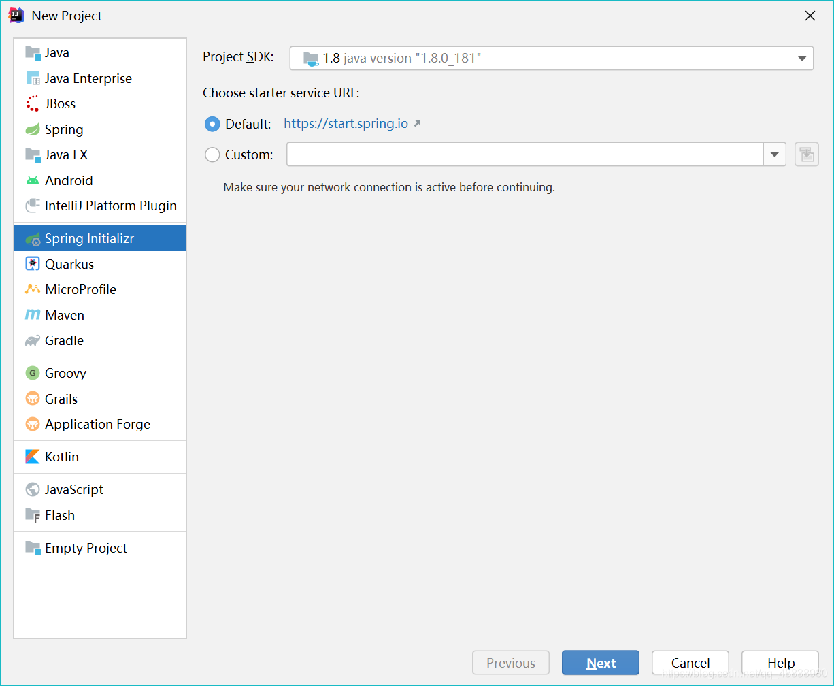Pick Gradle from the project list
This screenshot has width=834, height=686.
100,340
